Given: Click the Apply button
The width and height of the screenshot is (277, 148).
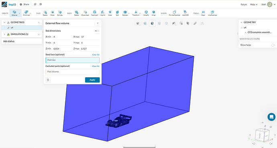Looking at the screenshot, I should coord(92,80).
